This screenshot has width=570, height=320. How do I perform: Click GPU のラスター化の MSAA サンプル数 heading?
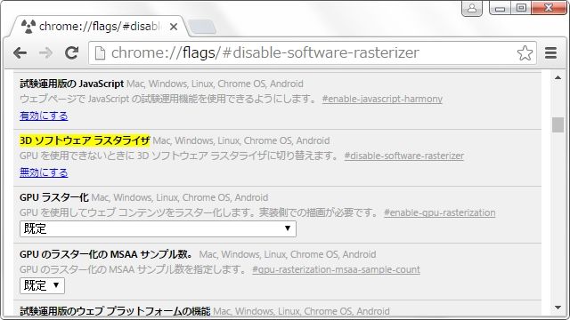pos(106,254)
